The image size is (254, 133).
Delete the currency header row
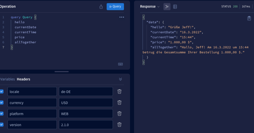(x=119, y=103)
